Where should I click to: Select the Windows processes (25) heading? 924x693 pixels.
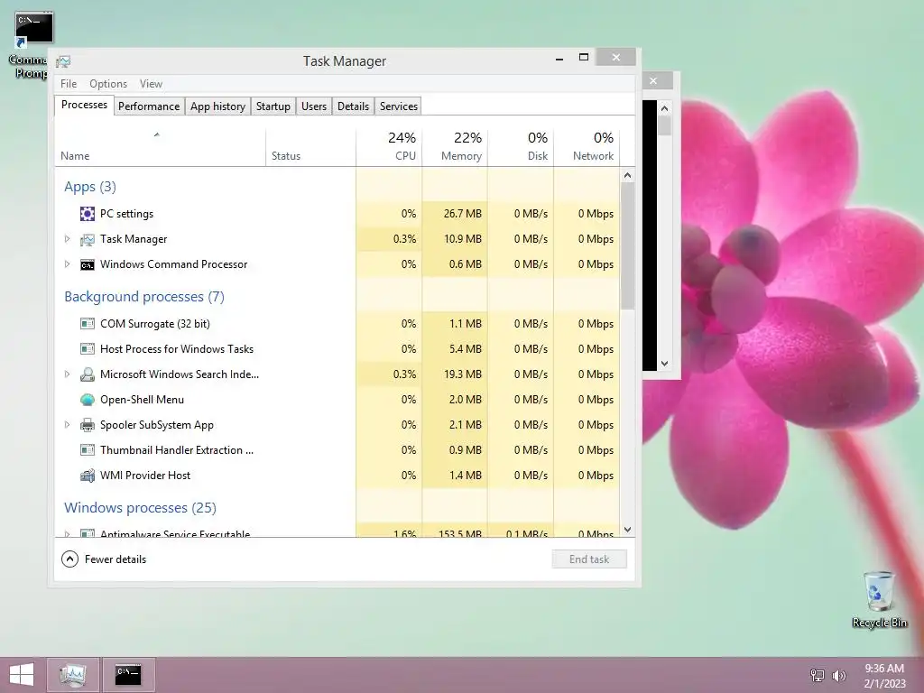[x=140, y=507]
